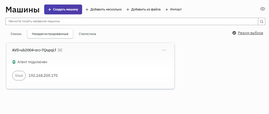Screen dimensions: 269x114
Task: Switch to the Список tab
Action: (16, 34)
